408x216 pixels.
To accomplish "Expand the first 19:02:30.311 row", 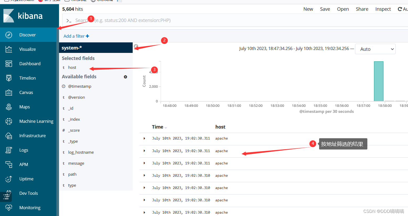I will tap(144, 138).
